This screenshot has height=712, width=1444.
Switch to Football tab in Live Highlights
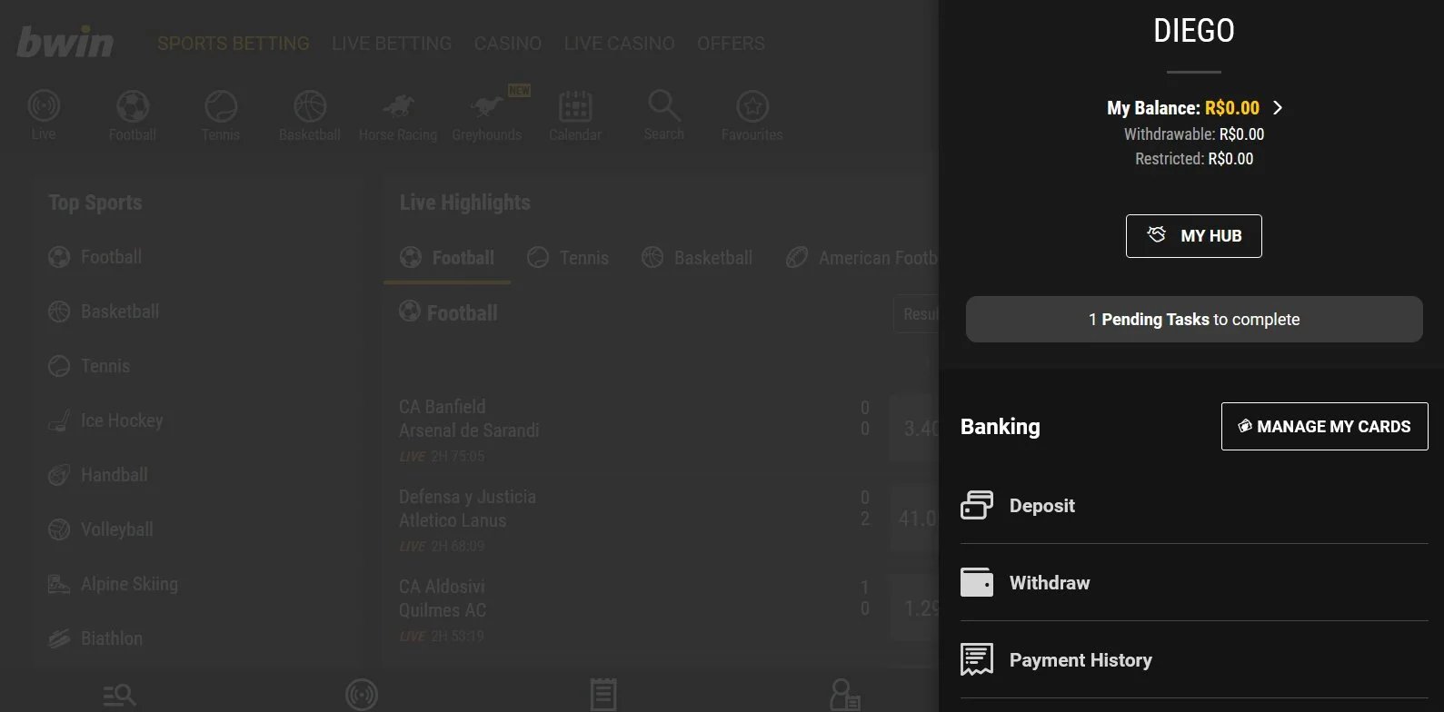point(447,258)
